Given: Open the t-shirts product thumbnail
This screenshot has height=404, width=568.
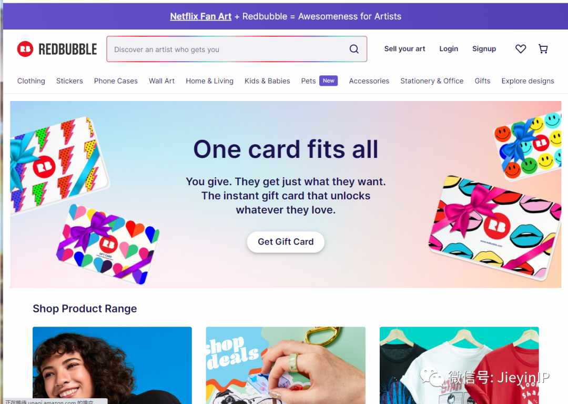Looking at the screenshot, I should (x=459, y=365).
